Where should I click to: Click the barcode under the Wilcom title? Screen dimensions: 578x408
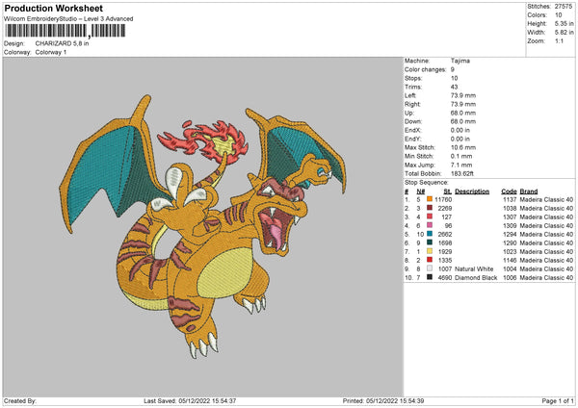pos(65,31)
